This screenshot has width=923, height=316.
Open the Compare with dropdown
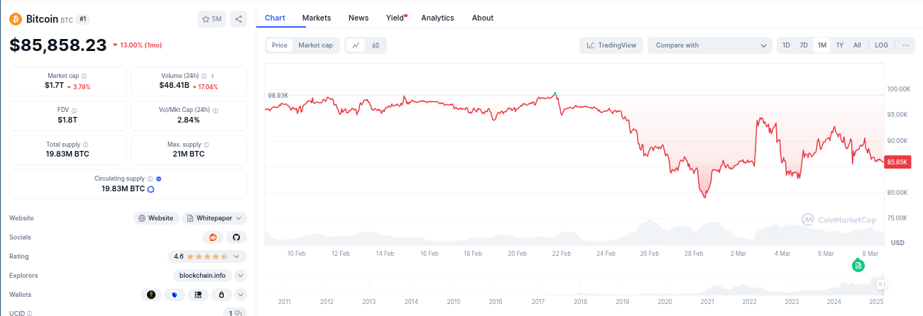point(710,45)
